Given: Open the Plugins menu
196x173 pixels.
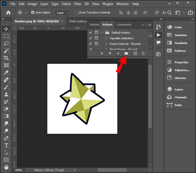Looking at the screenshot, I should click(x=108, y=4).
